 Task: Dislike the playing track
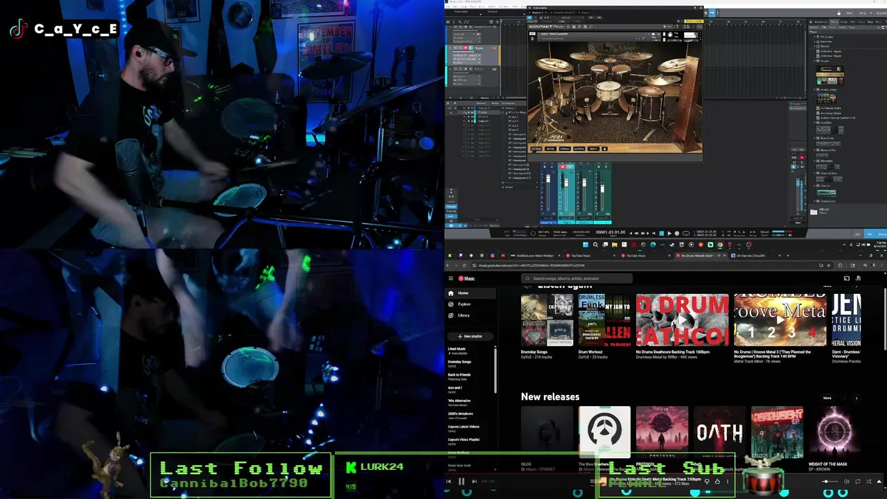point(707,481)
